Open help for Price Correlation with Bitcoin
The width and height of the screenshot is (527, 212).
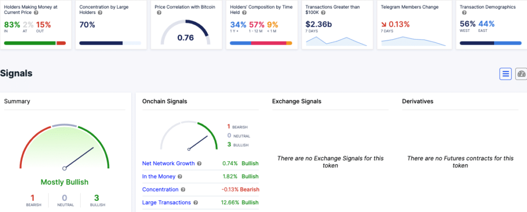(x=159, y=13)
